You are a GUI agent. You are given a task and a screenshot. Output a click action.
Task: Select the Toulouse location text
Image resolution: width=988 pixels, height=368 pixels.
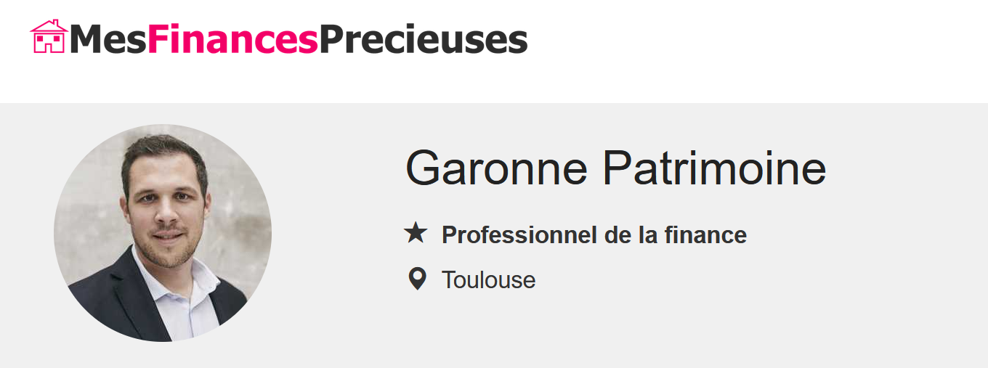point(488,279)
